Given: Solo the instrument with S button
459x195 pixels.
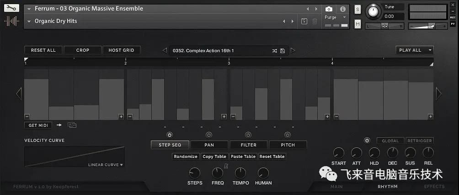Looking at the screenshot, I should [x=358, y=9].
